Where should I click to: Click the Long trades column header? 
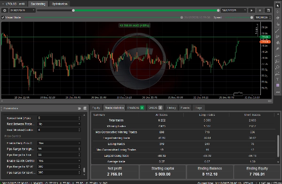coord(207,115)
